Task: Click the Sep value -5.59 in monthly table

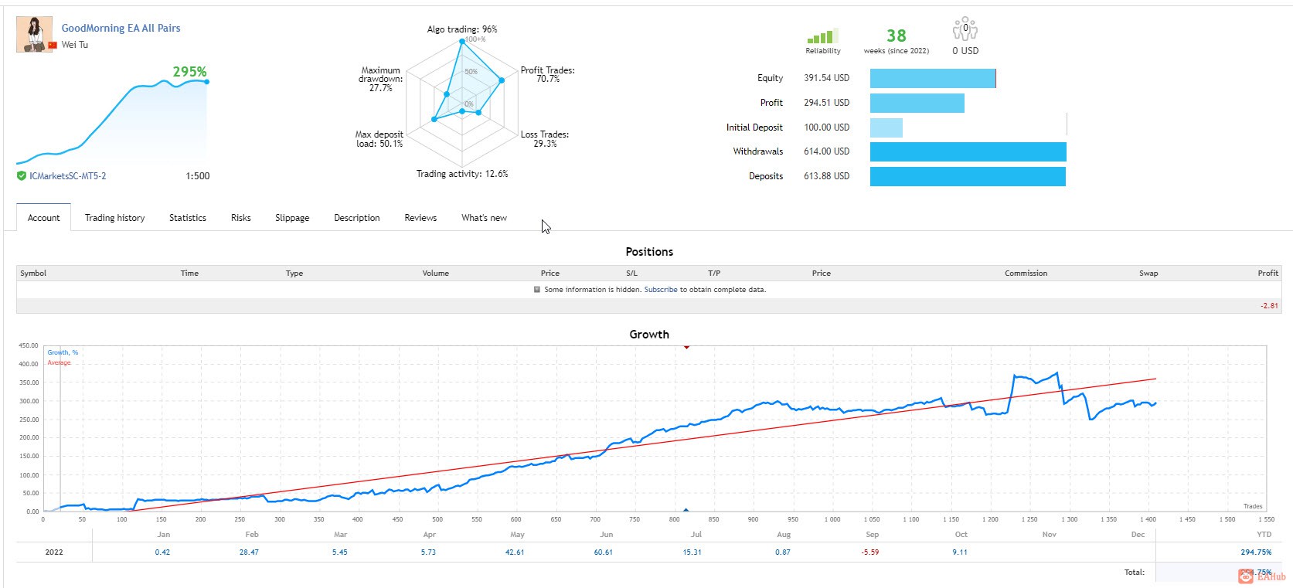Action: coord(870,552)
